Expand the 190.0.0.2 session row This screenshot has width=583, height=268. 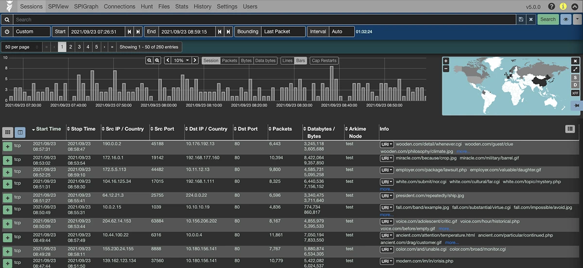(x=8, y=147)
